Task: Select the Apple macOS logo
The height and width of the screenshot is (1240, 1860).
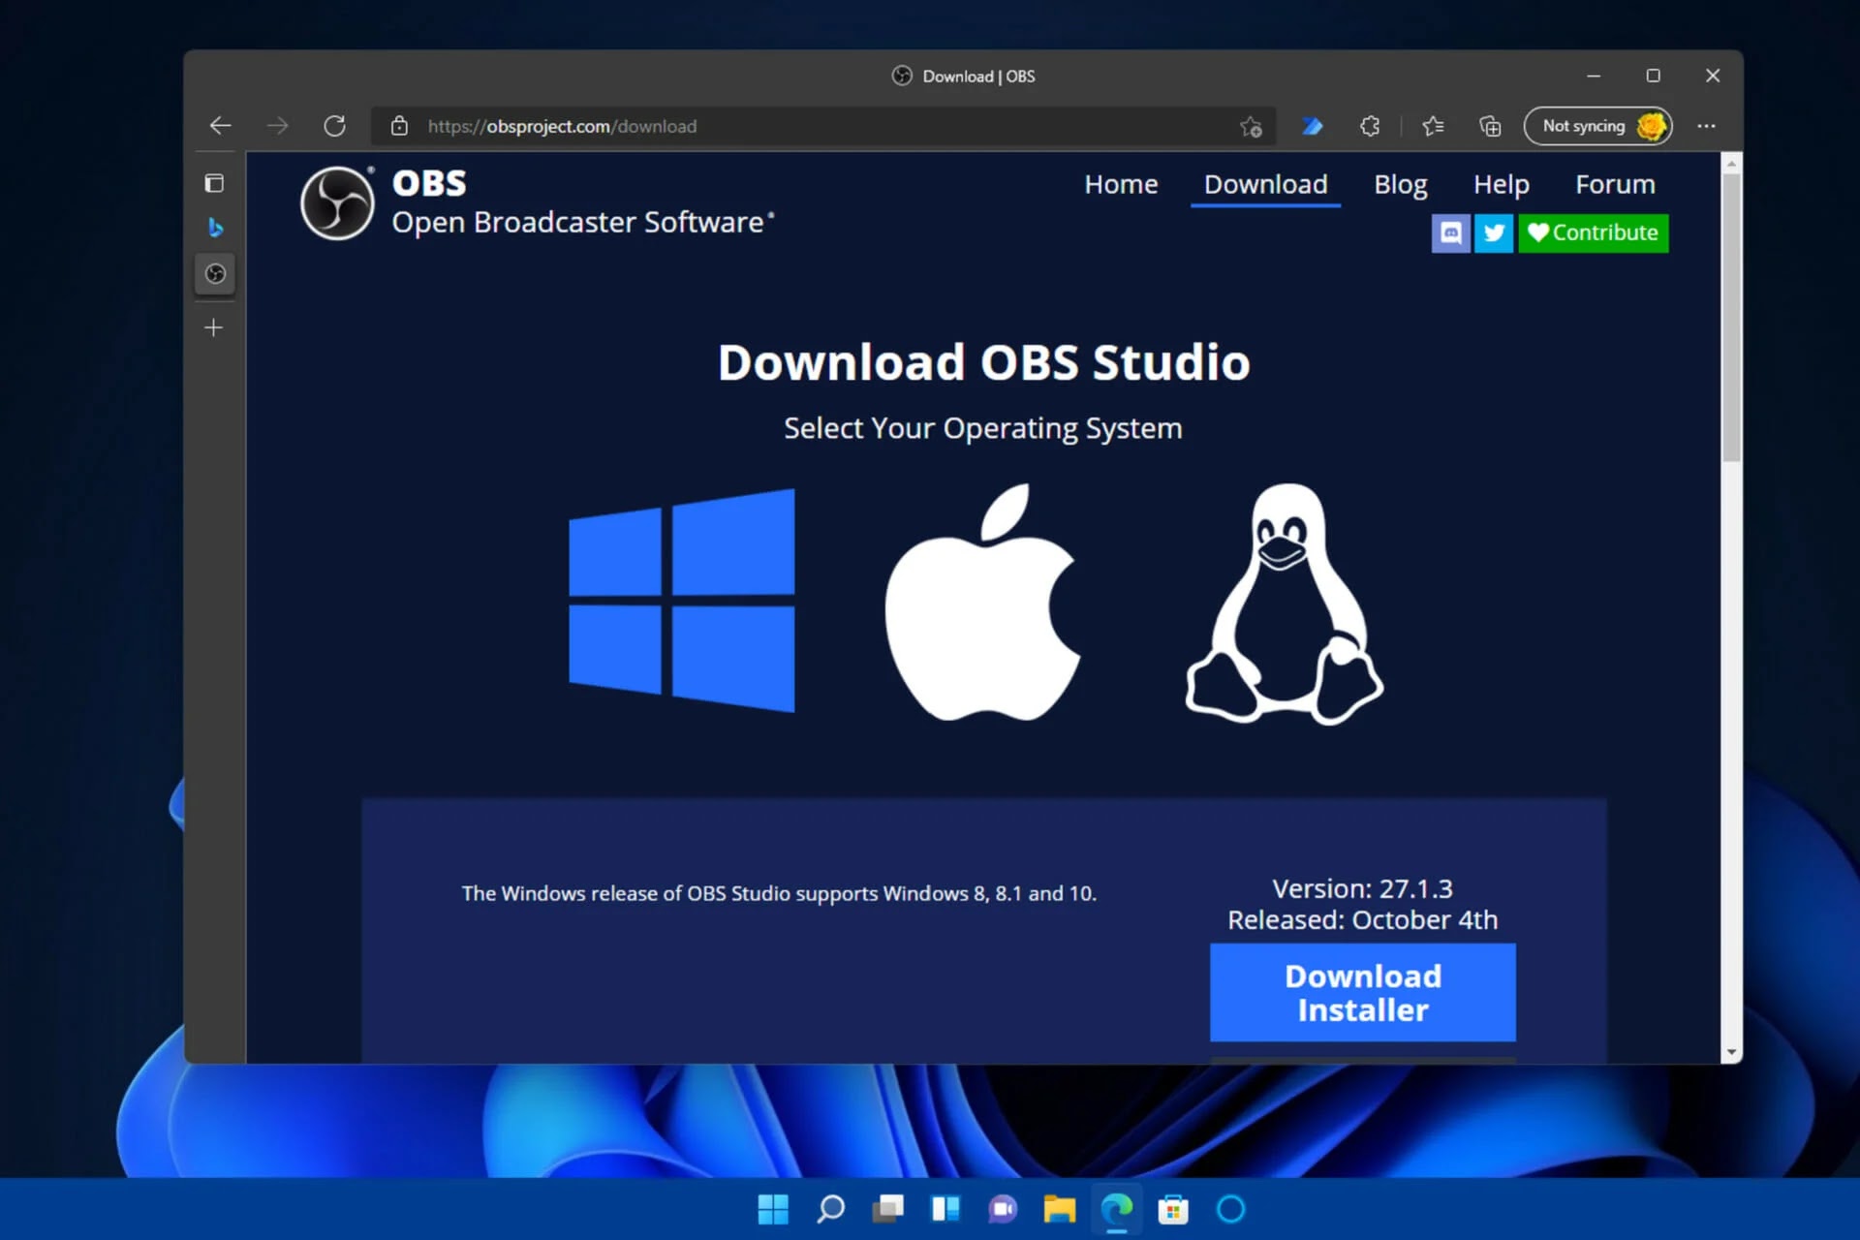Action: pyautogui.click(x=982, y=603)
